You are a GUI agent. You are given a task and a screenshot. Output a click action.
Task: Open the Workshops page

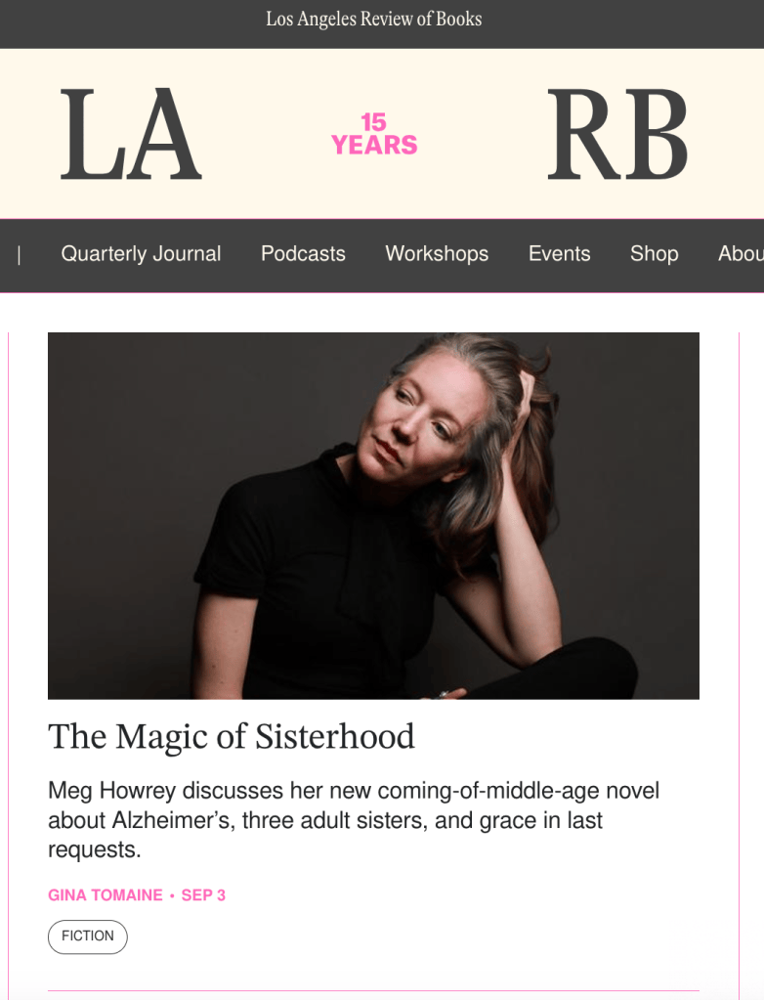click(437, 254)
